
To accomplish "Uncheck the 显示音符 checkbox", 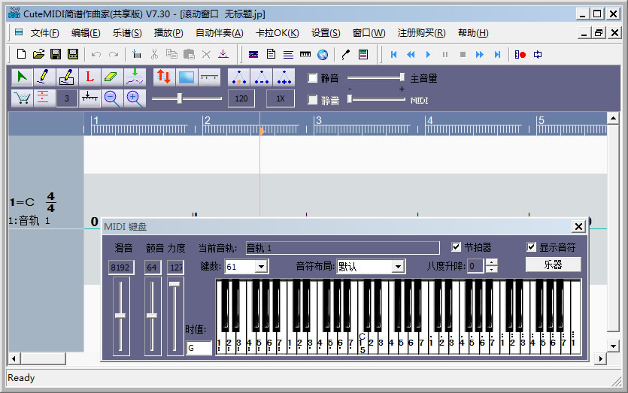I will click(531, 247).
